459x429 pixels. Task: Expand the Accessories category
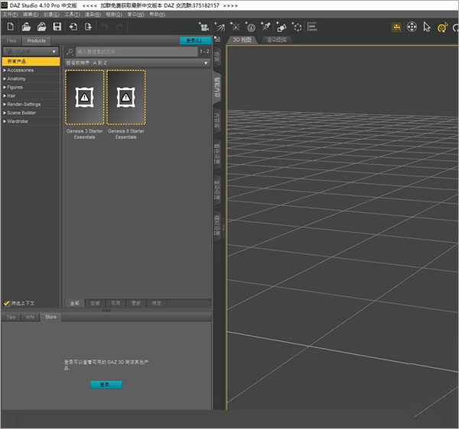5,70
